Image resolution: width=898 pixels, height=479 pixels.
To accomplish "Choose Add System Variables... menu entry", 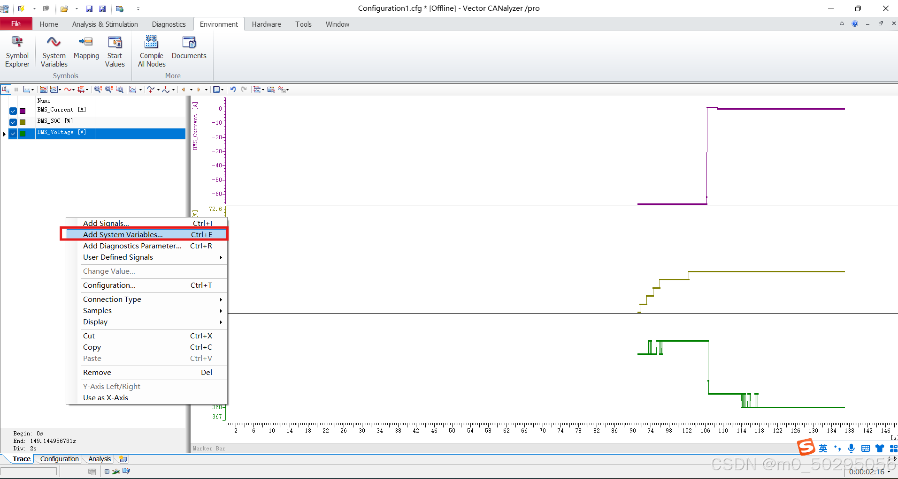I will [147, 234].
